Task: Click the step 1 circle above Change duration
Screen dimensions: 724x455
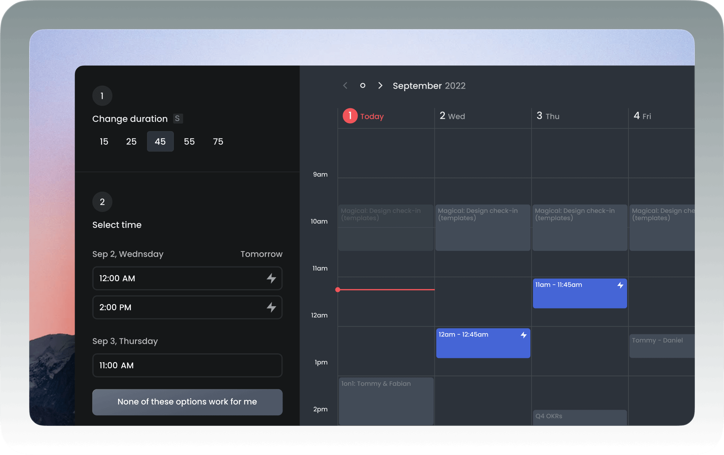Action: [x=102, y=96]
